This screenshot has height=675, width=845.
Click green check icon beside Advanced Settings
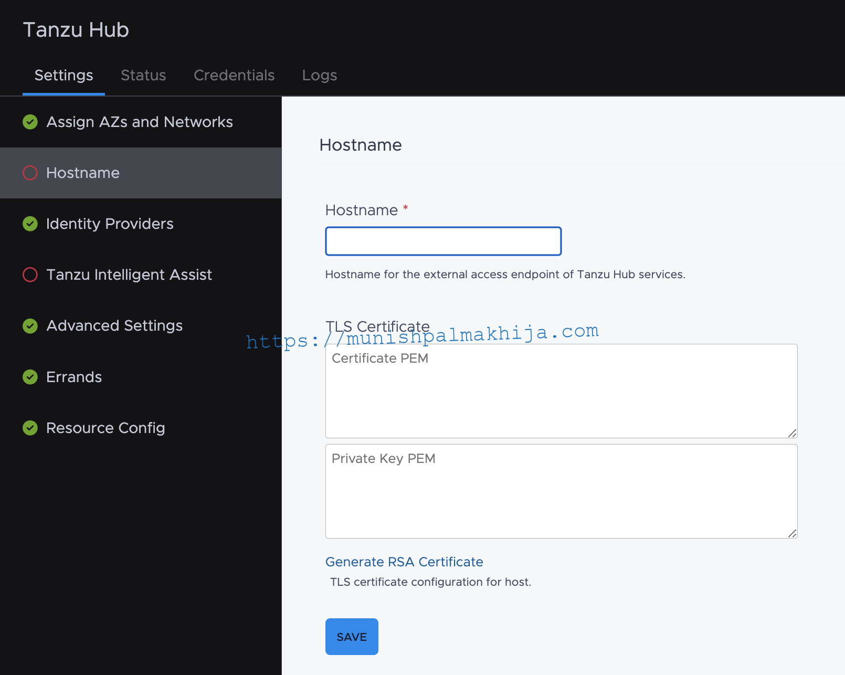(x=30, y=326)
